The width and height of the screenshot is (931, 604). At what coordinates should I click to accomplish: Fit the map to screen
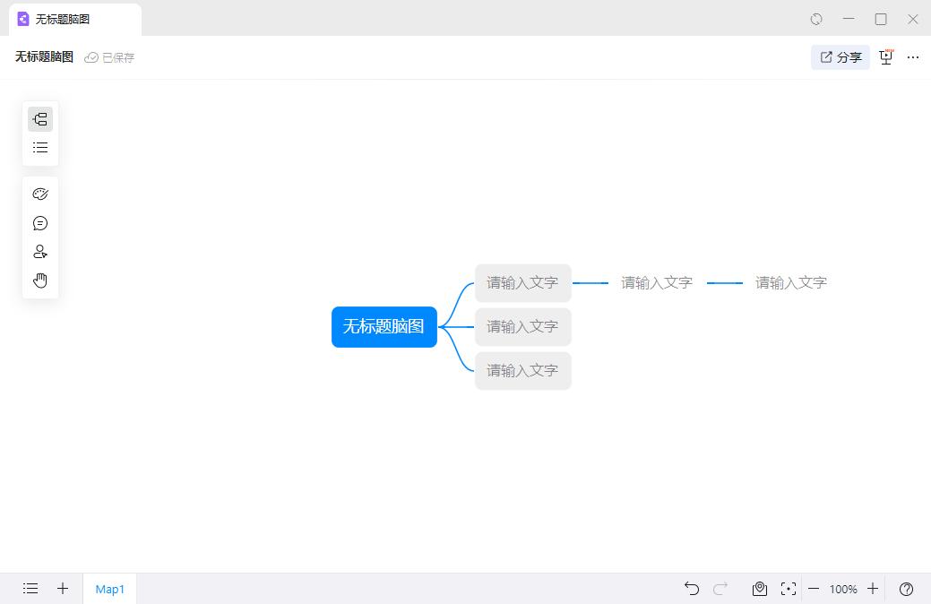tap(789, 589)
